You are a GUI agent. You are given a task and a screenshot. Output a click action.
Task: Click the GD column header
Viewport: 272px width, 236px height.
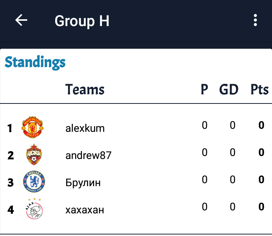[229, 89]
